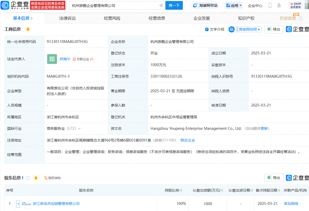Switch to the 经营风险 tab
The image size is (309, 211).
coord(112,18)
